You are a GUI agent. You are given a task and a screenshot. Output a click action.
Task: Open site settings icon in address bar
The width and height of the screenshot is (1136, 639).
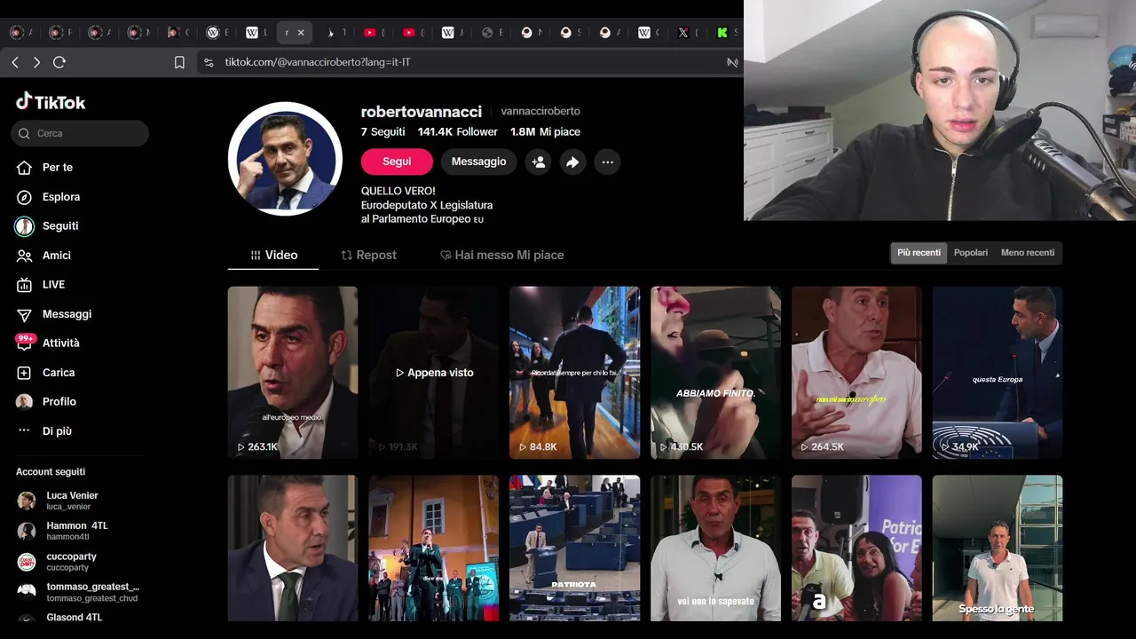coord(209,62)
